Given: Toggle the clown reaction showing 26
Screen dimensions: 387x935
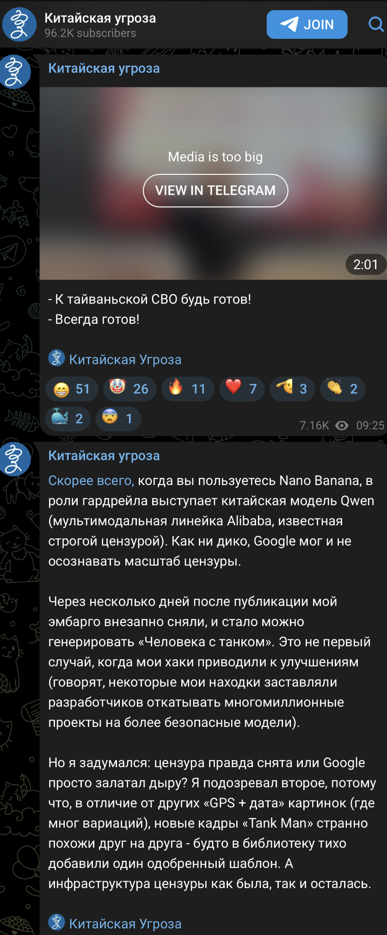Looking at the screenshot, I should (x=129, y=389).
